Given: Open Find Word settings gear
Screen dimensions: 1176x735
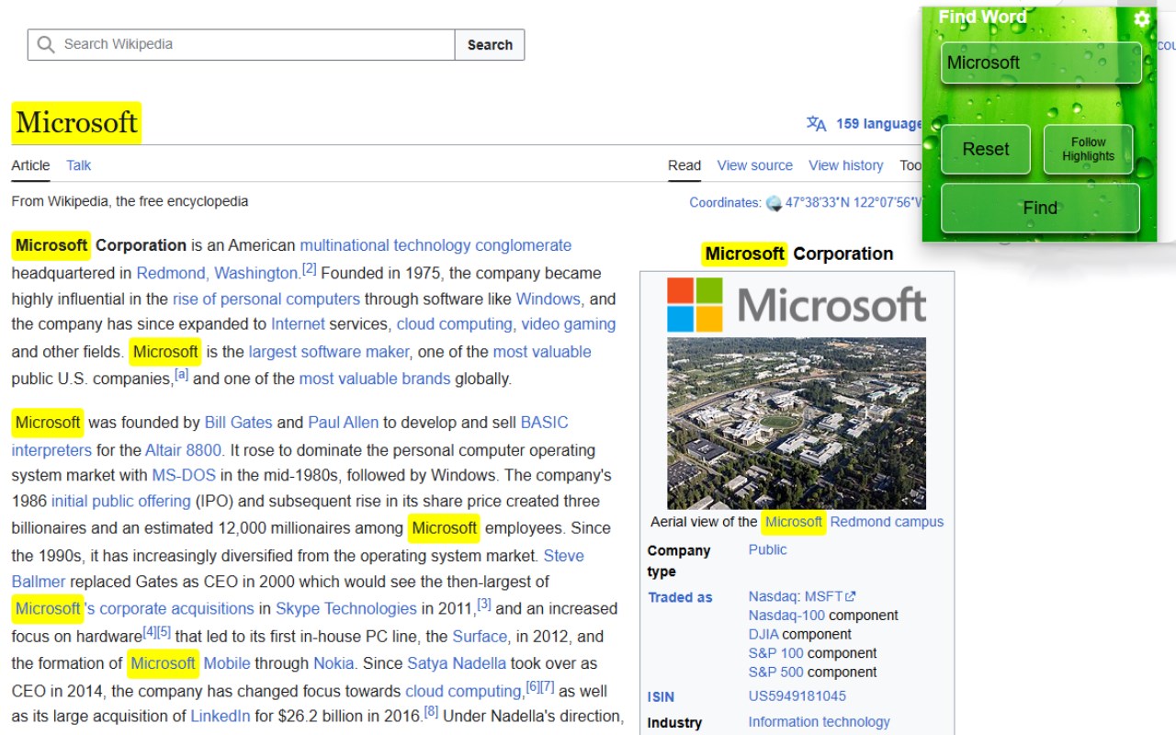Looking at the screenshot, I should tap(1142, 18).
